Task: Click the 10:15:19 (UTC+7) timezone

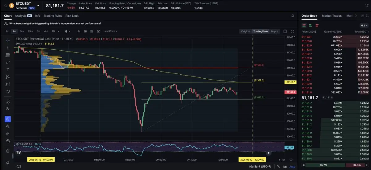Action: [260, 167]
